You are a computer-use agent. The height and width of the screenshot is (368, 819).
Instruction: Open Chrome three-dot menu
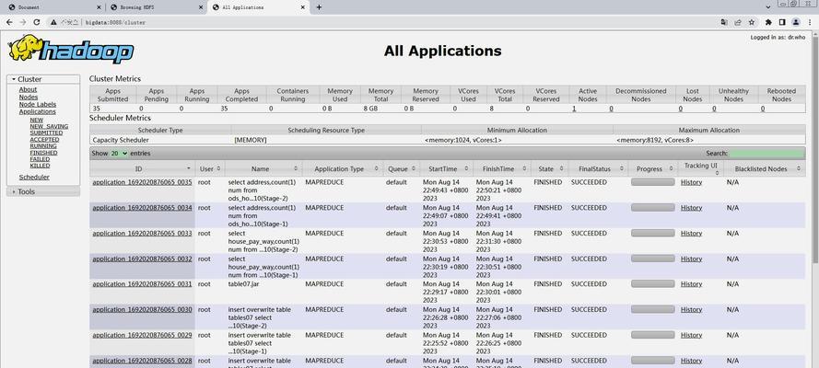(x=810, y=22)
